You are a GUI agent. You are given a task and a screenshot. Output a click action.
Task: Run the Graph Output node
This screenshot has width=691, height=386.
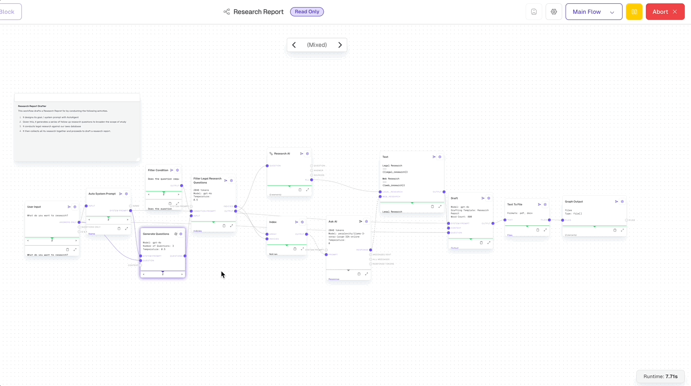[616, 201]
